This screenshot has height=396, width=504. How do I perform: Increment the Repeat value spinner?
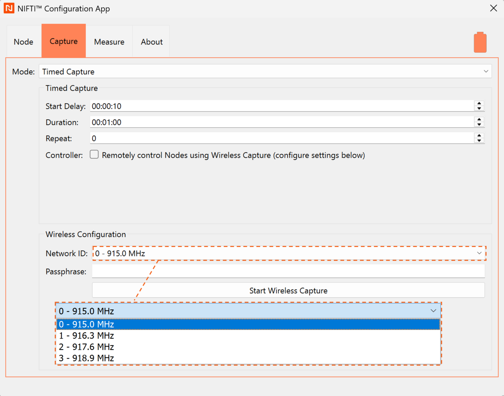pos(479,135)
